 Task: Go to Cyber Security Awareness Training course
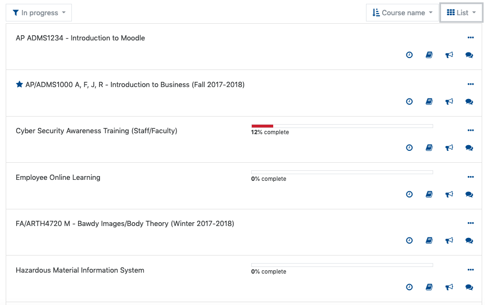[97, 131]
